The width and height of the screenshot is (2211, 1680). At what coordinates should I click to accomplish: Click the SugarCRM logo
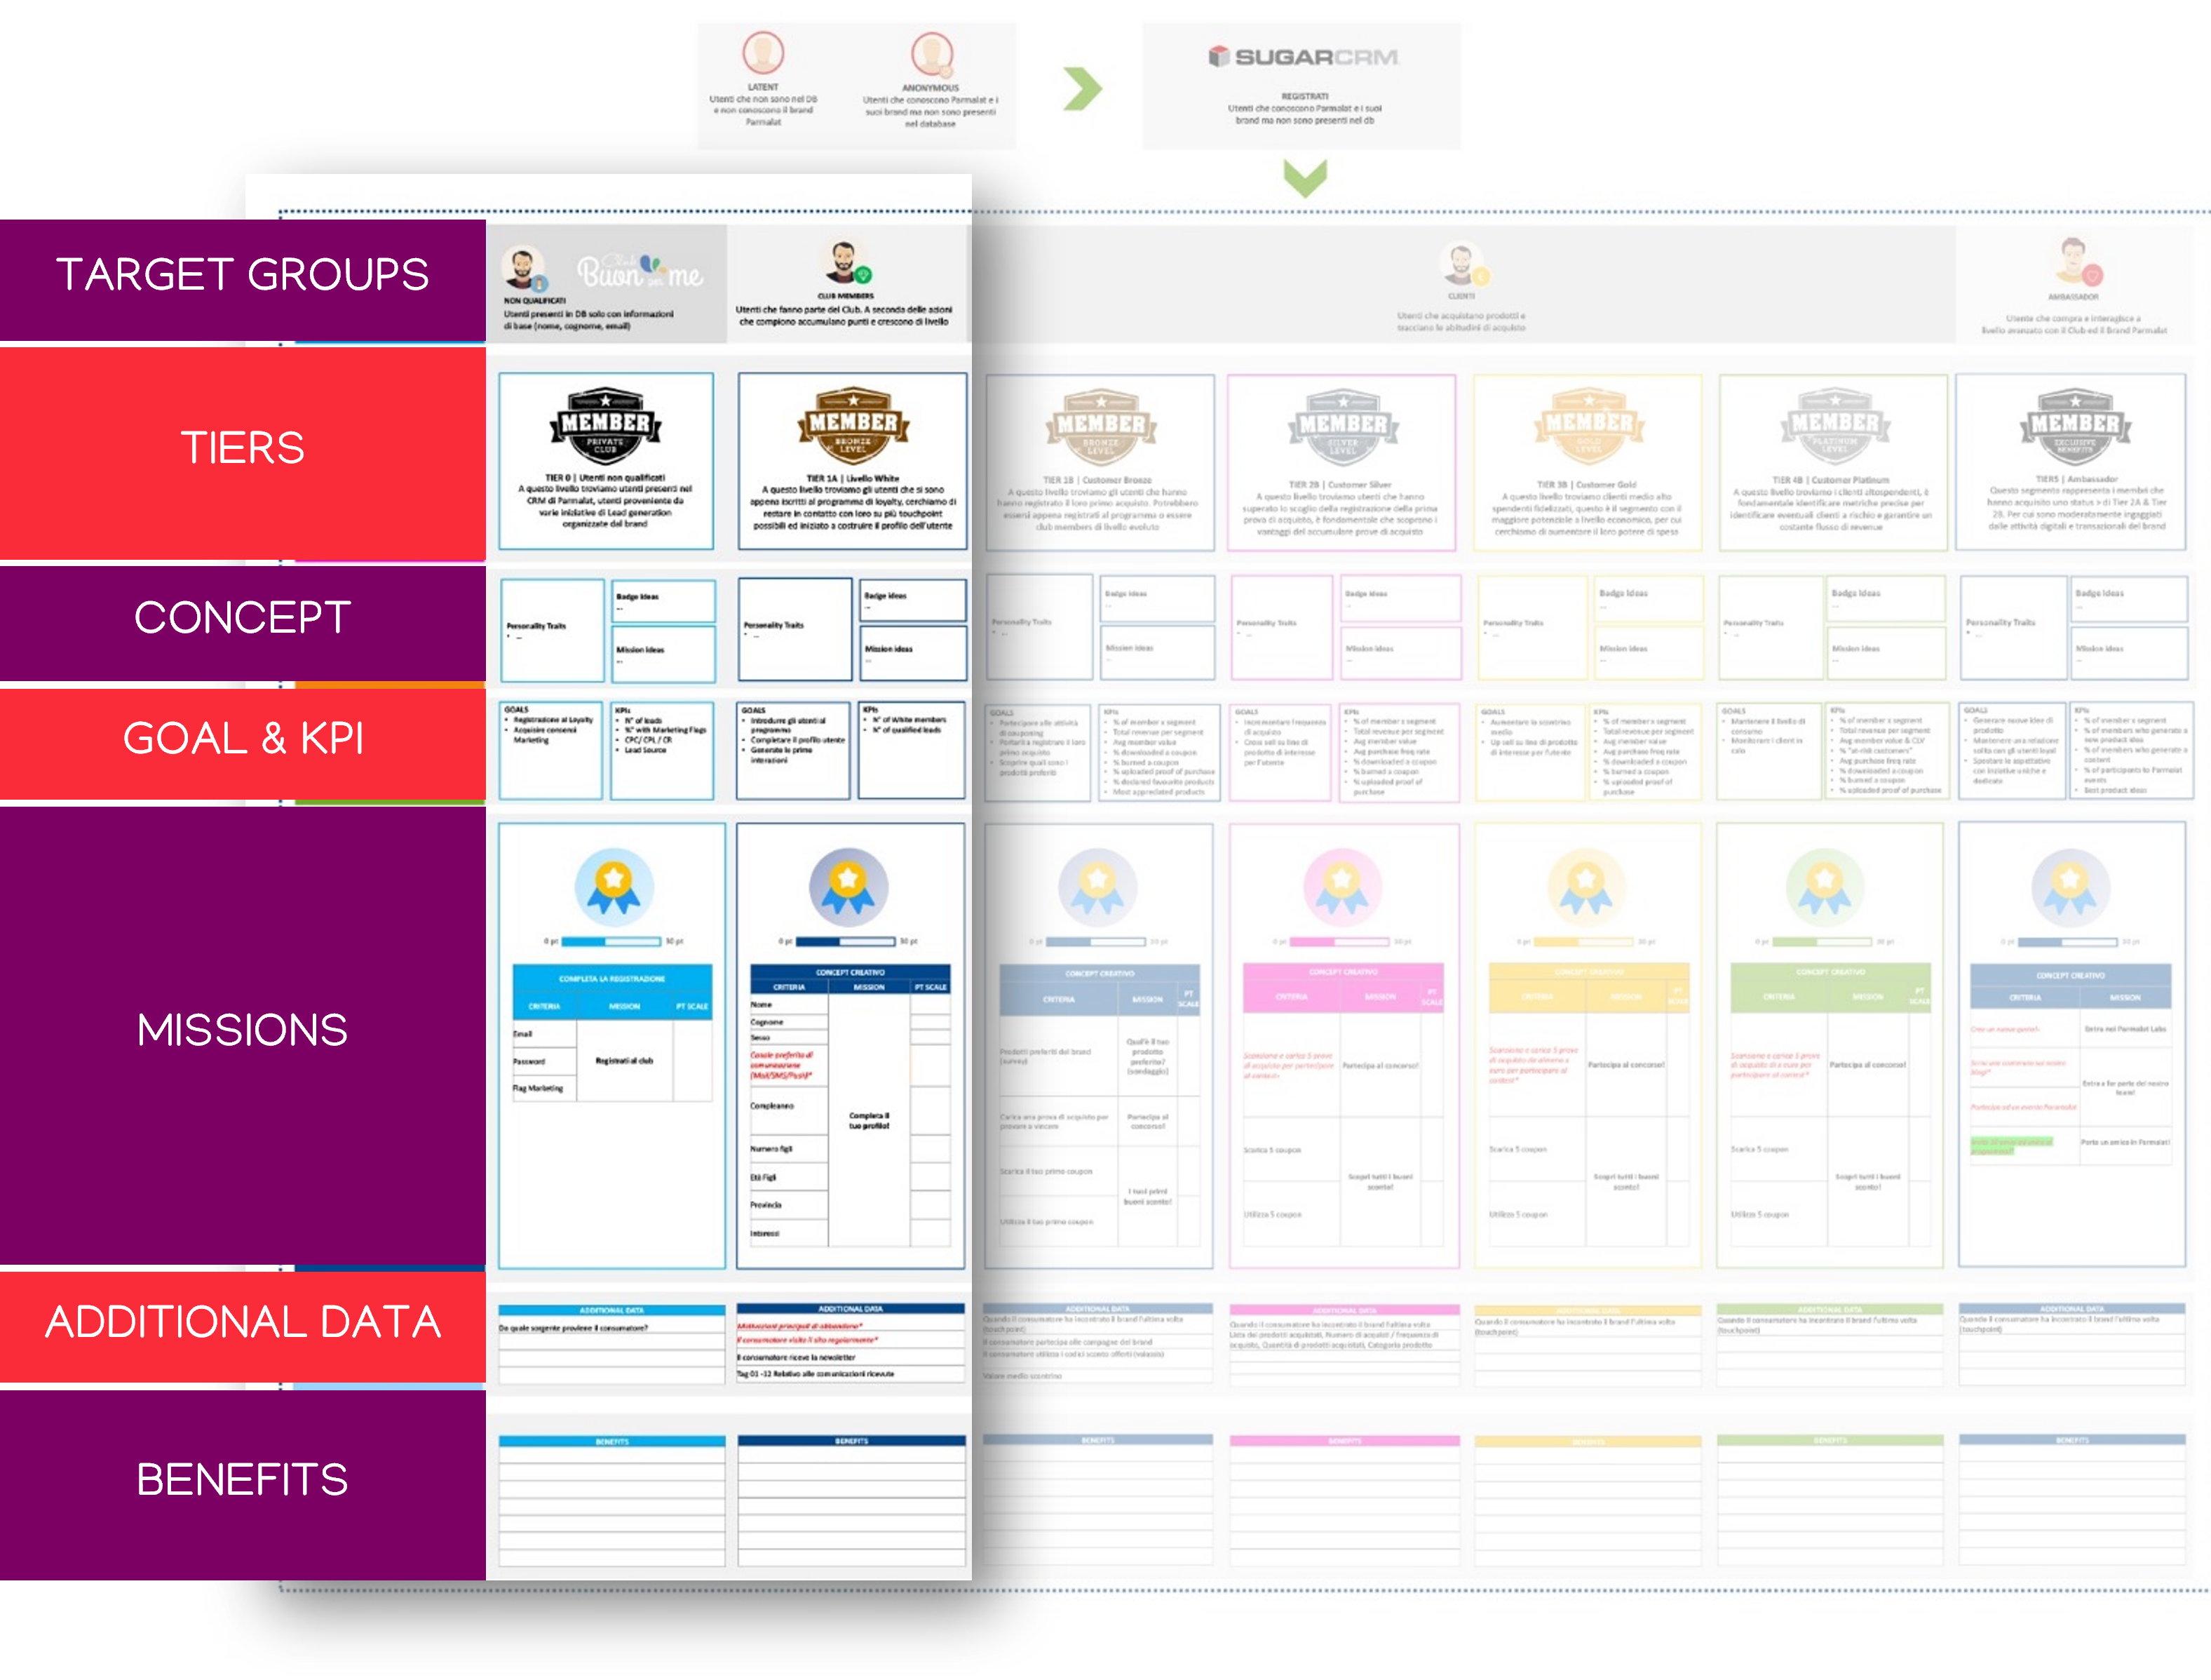coord(1302,57)
